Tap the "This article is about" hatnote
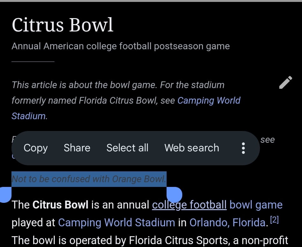 coord(118,85)
